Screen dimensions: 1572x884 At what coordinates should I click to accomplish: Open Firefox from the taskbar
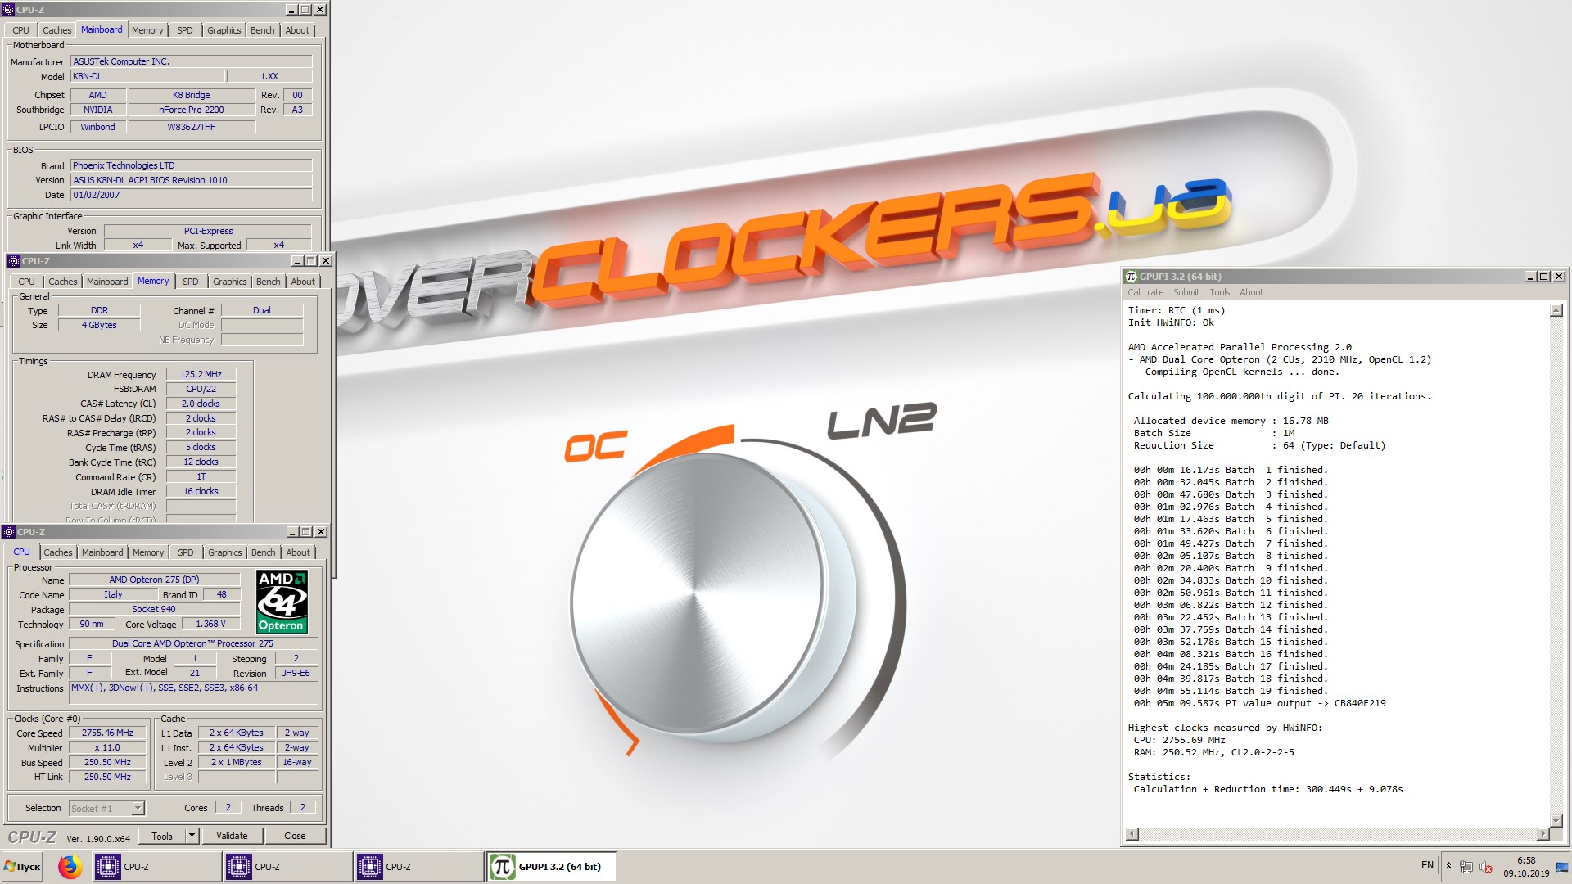click(x=70, y=866)
